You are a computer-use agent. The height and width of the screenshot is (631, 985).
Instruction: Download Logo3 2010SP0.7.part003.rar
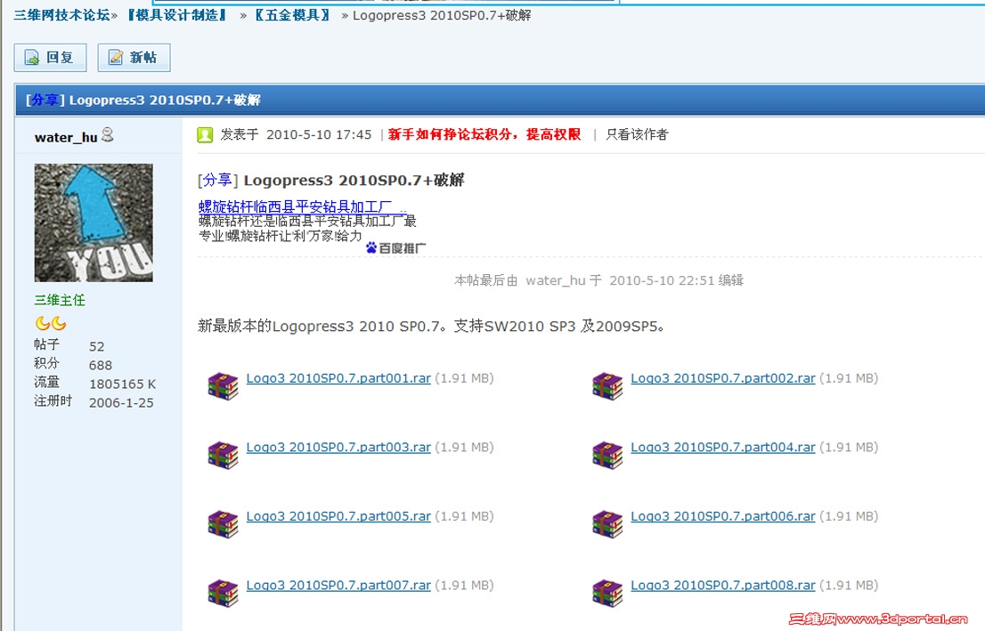[338, 447]
